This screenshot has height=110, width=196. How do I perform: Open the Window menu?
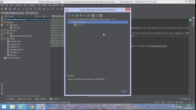pyautogui.click(x=56, y=5)
